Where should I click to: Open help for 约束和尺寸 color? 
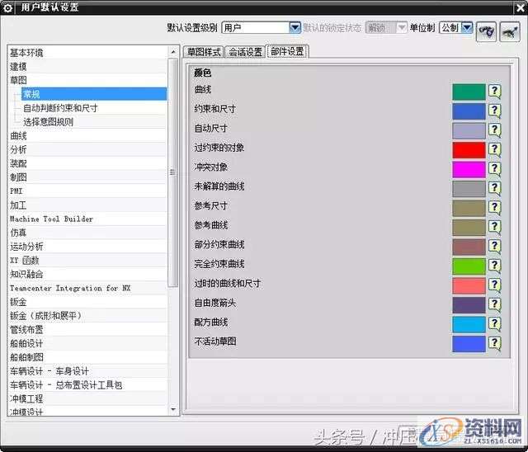pyautogui.click(x=494, y=111)
